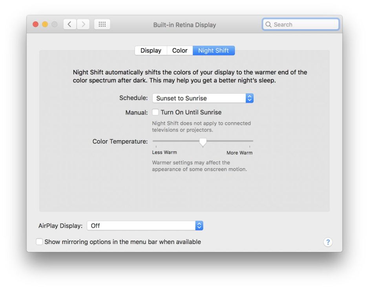
Task: Click the magnifying glass search icon
Action: coord(269,24)
